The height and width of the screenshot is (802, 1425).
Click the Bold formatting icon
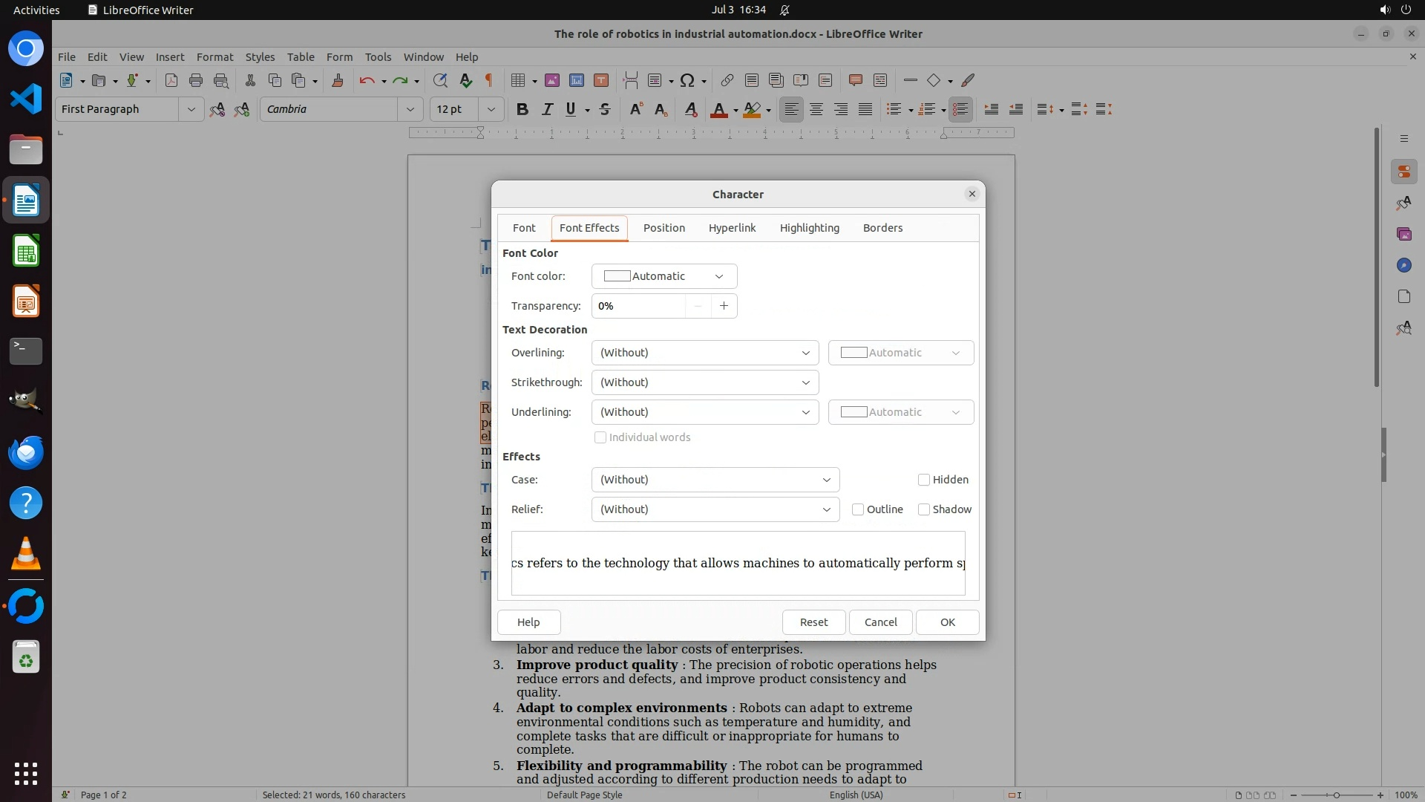coord(522,109)
